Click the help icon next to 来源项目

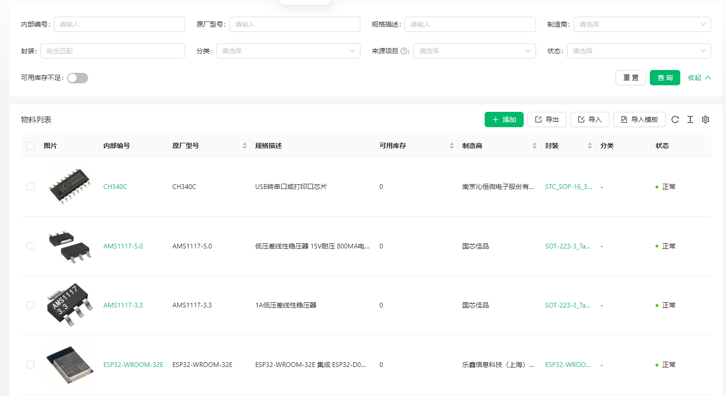tap(404, 51)
